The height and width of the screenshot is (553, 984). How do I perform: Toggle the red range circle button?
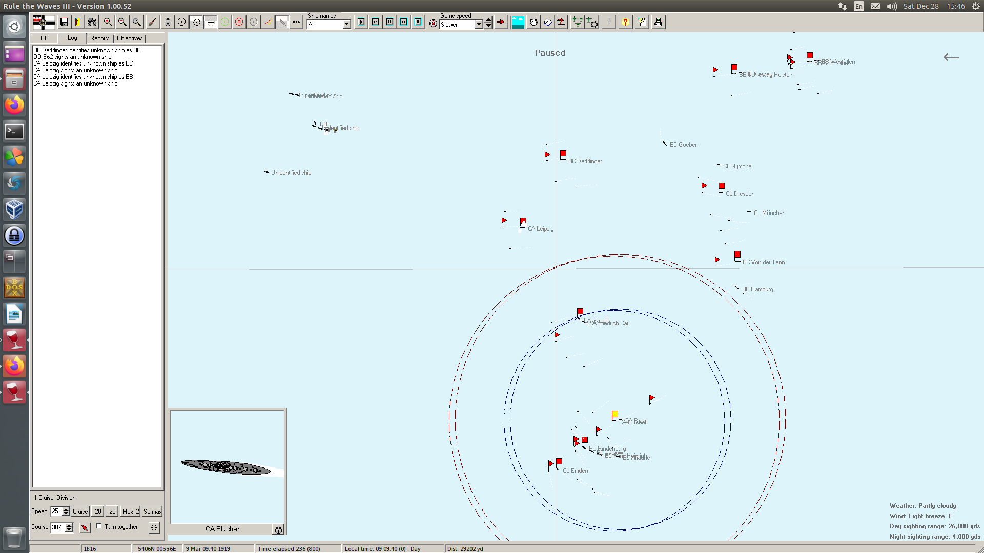[x=239, y=22]
